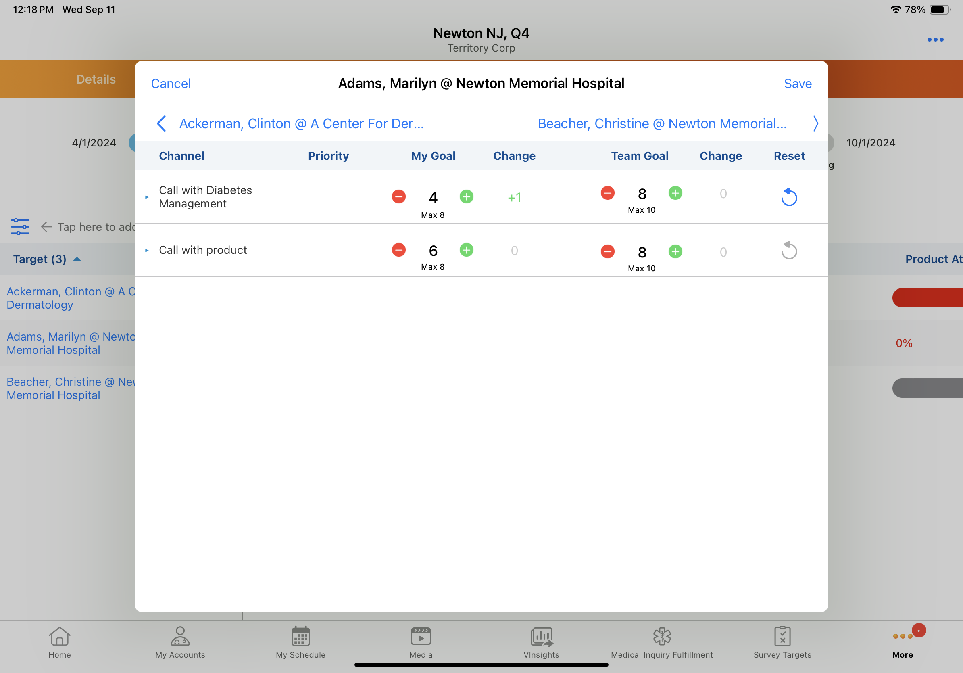The image size is (963, 673).
Task: Expand the Call with product row
Action: (x=147, y=250)
